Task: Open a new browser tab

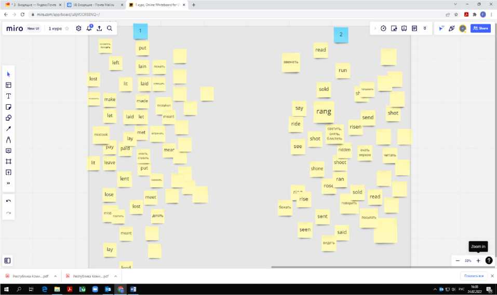Action: tap(193, 5)
